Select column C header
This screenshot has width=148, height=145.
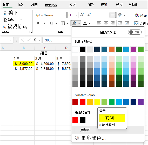45,48
